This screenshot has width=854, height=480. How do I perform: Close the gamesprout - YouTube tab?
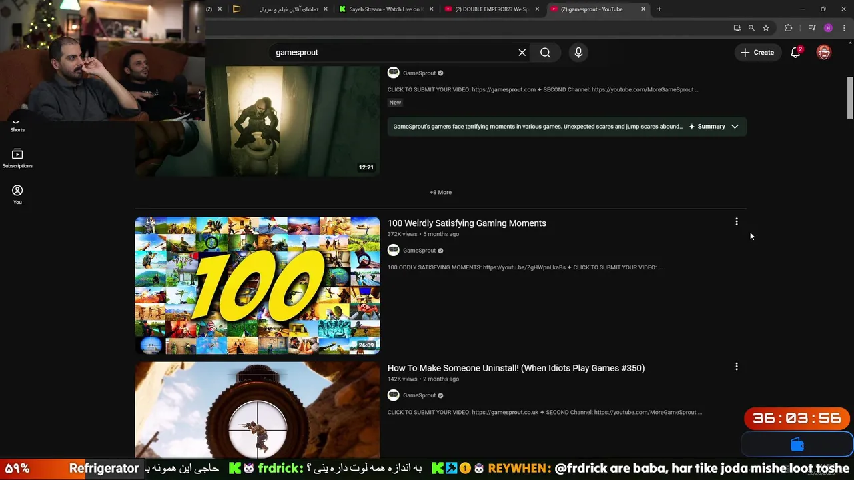[643, 9]
